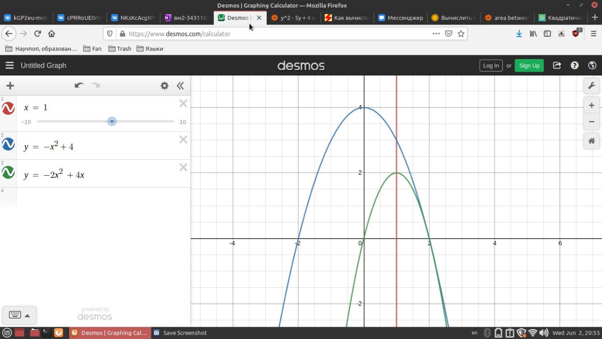
Task: Click the green Sign Up button
Action: coord(529,65)
